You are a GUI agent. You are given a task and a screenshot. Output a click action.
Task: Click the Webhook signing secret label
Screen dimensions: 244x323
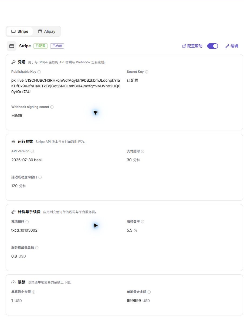point(30,107)
